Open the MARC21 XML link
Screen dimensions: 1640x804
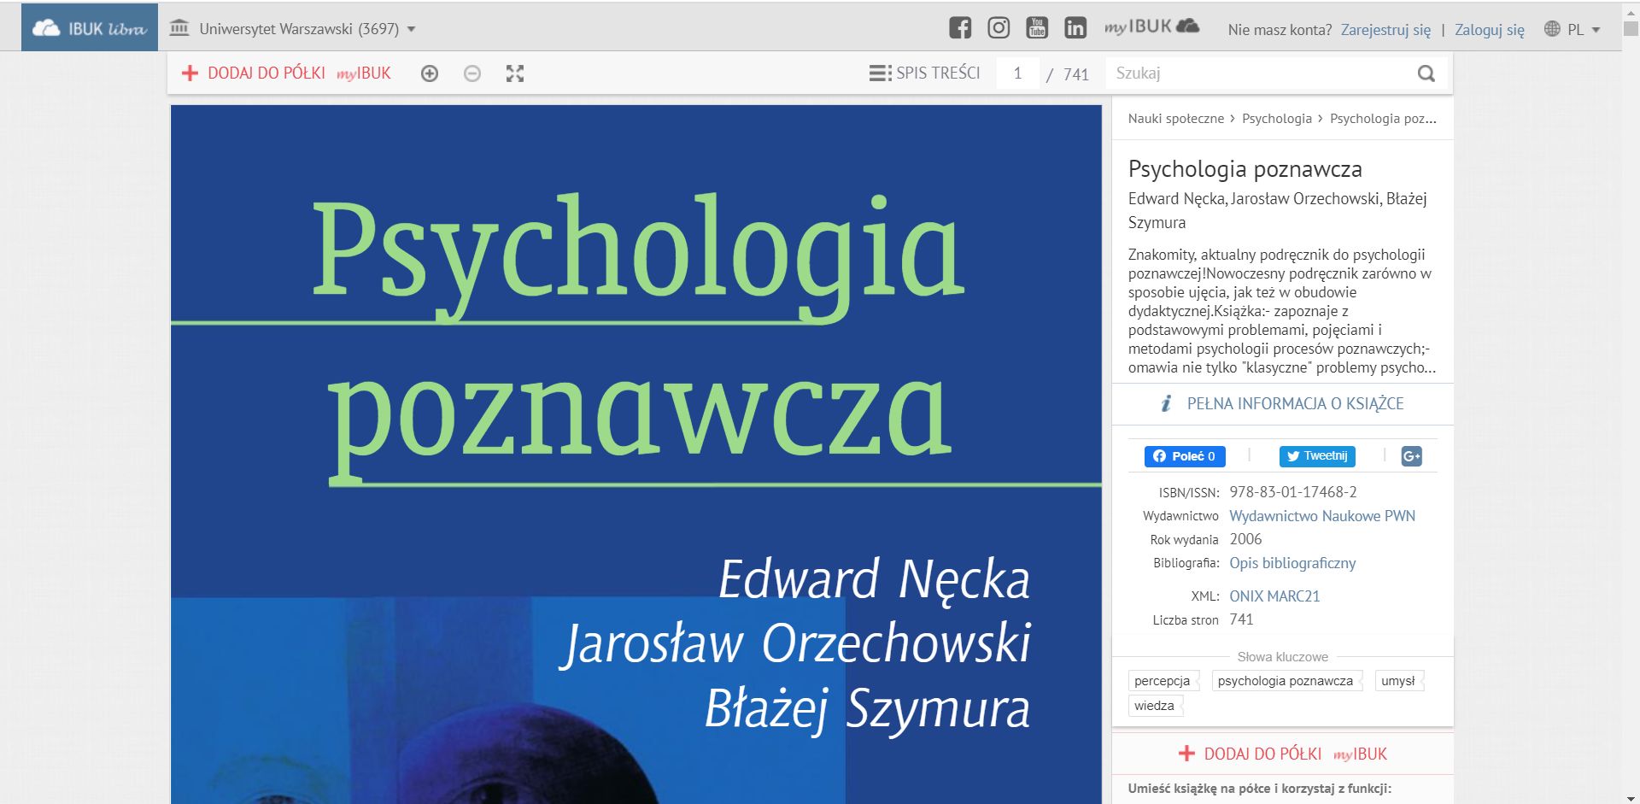[x=1296, y=596]
